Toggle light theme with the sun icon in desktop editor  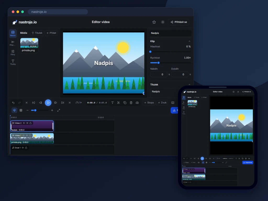coord(163,22)
